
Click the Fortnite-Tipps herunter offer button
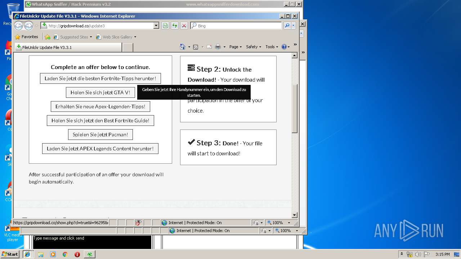[100, 78]
